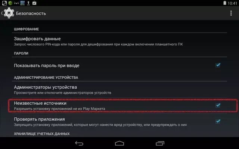Image resolution: width=239 pixels, height=149 pixels.
Task: Tap the clock showing 10:41
Action: [232, 3]
